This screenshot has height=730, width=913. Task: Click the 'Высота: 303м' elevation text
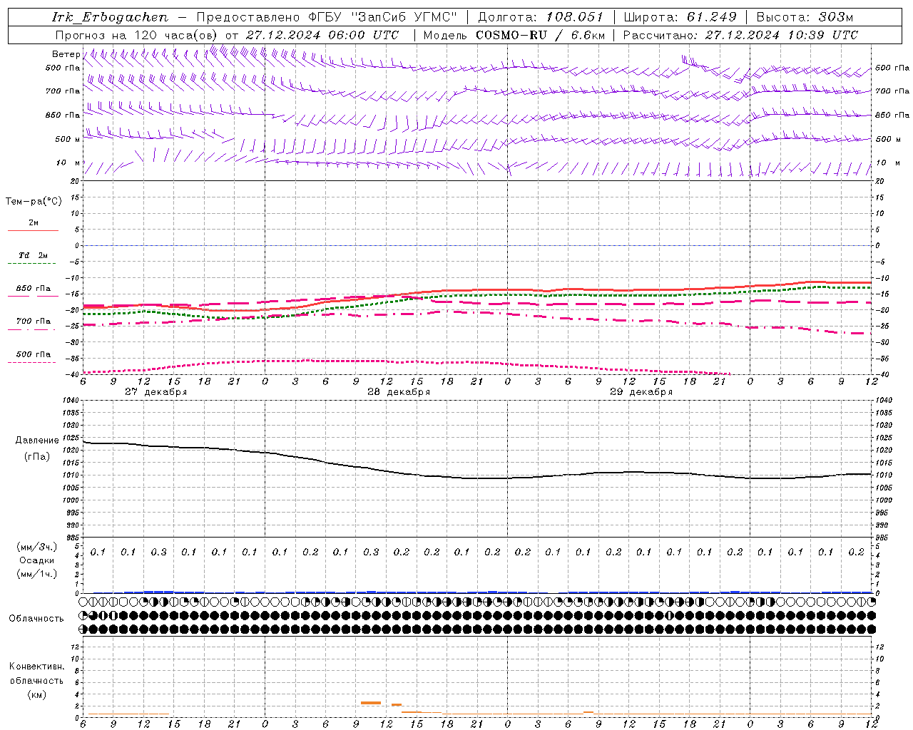coord(805,17)
